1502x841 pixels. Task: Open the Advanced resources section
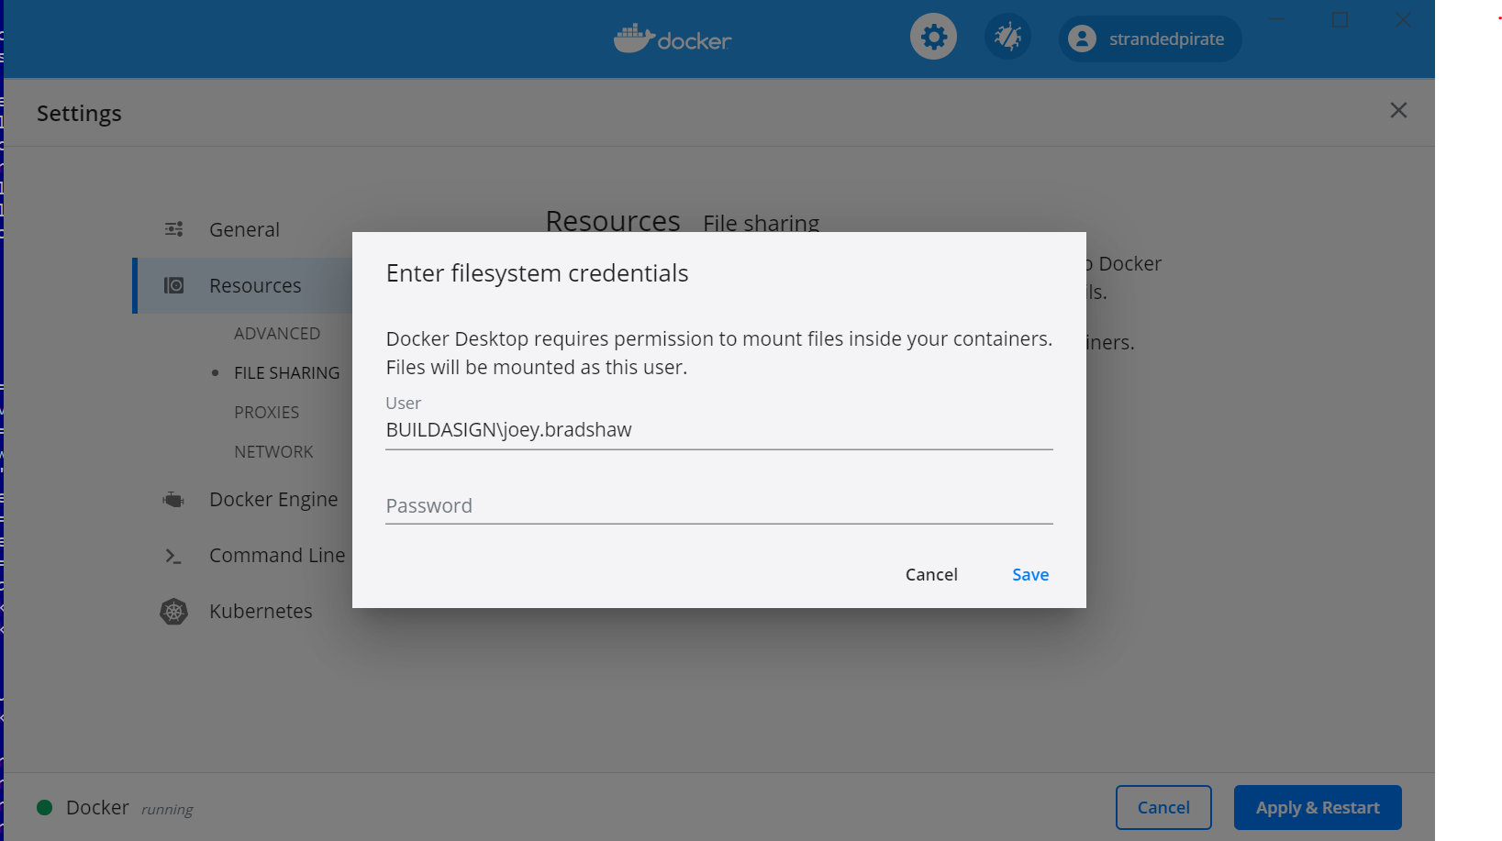tap(277, 333)
